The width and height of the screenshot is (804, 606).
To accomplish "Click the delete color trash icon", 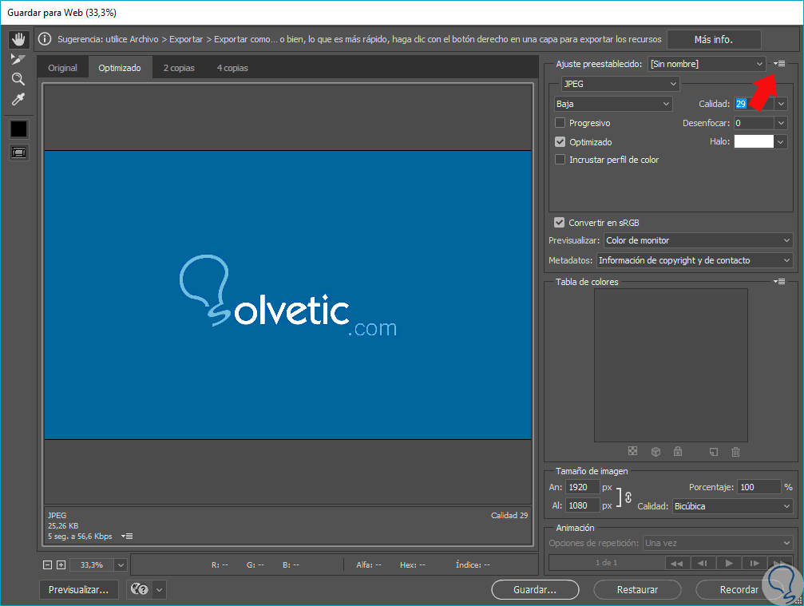I will coord(736,452).
